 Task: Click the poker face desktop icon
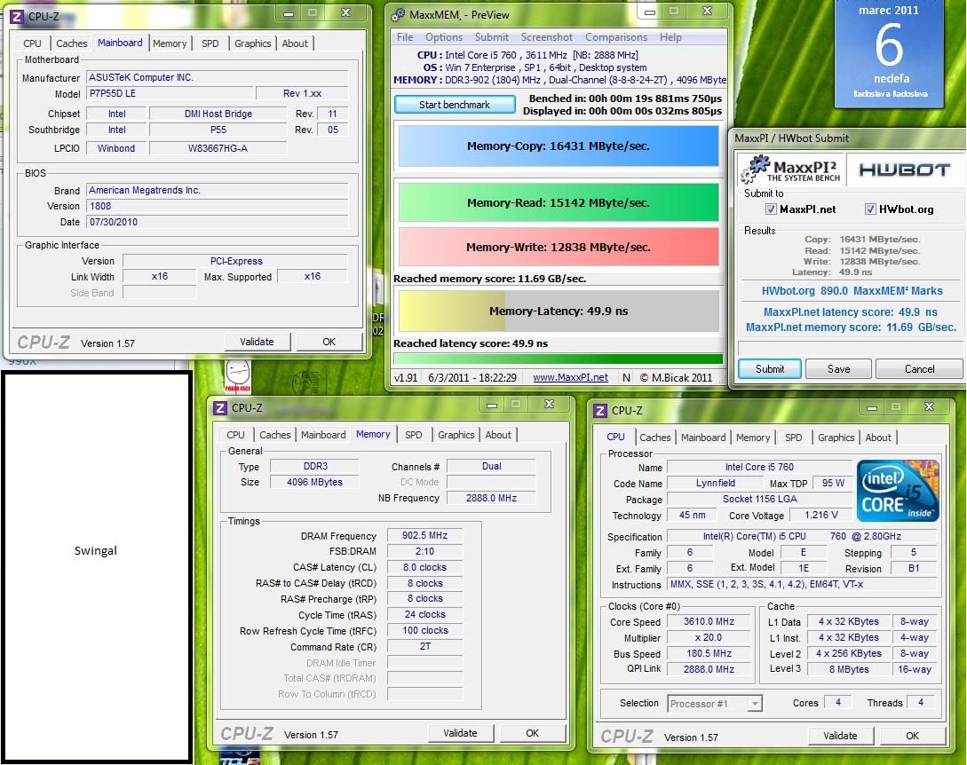pyautogui.click(x=237, y=375)
